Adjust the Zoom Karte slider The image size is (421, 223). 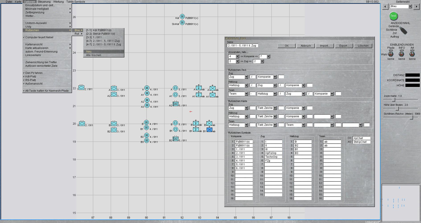(394, 100)
